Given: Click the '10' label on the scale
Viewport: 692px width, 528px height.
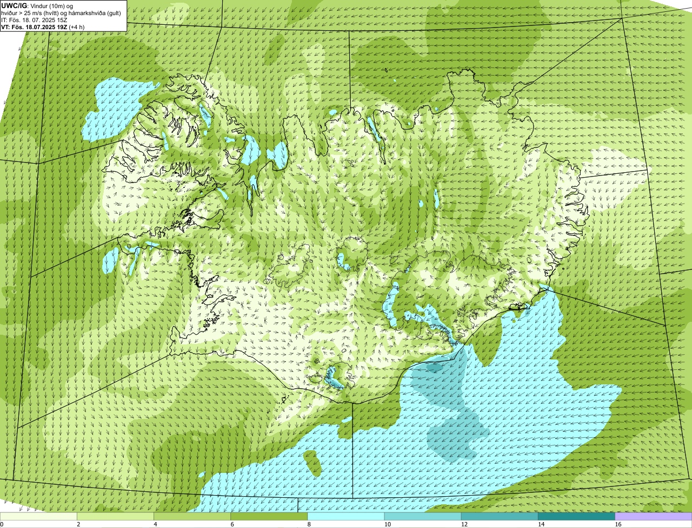Looking at the screenshot, I should [x=387, y=524].
